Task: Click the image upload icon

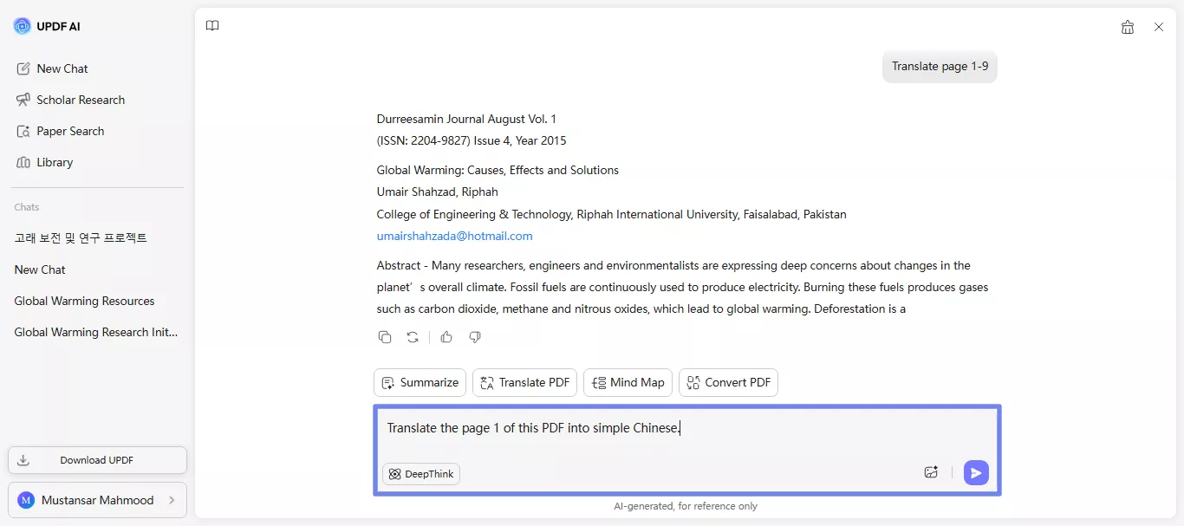Action: (x=932, y=473)
